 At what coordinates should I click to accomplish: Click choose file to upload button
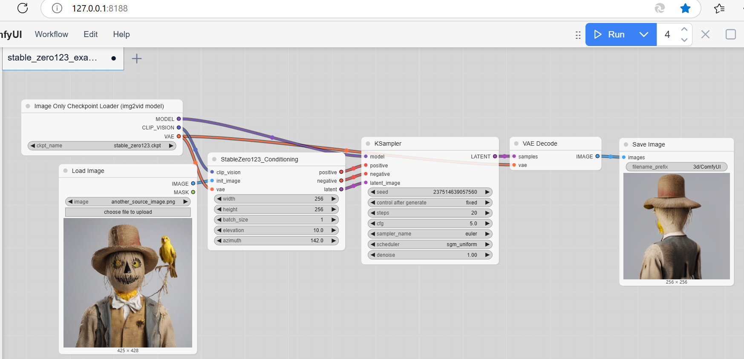point(128,212)
